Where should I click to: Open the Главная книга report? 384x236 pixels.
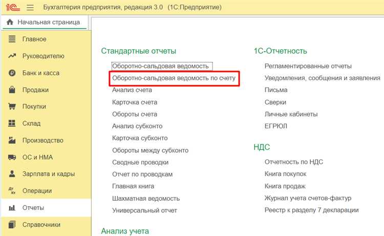pyautogui.click(x=133, y=186)
